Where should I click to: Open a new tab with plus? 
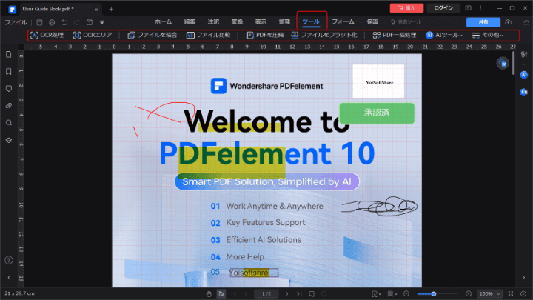pyautogui.click(x=111, y=9)
